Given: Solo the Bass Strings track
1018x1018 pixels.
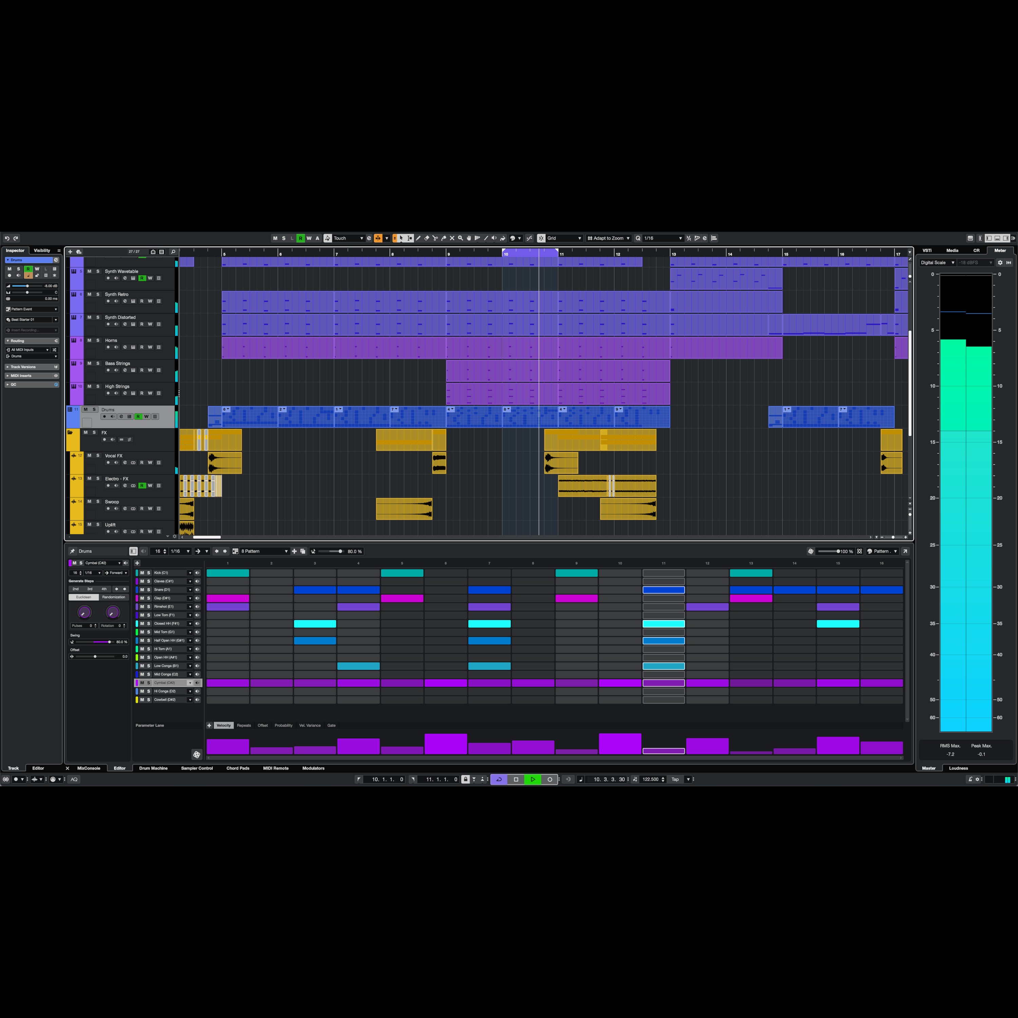Looking at the screenshot, I should [x=97, y=363].
